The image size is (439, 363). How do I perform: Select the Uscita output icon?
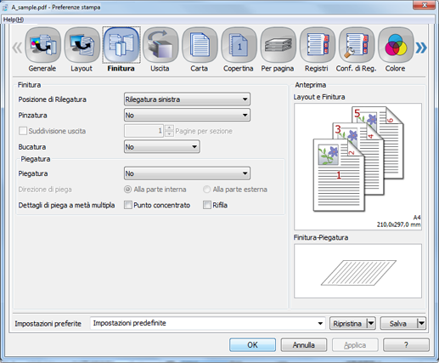[x=160, y=45]
